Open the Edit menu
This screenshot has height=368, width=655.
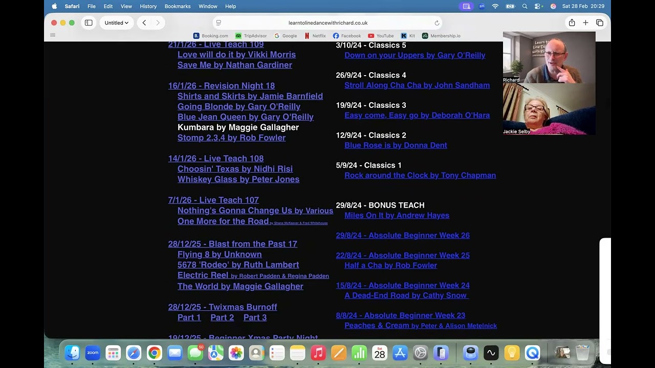tap(108, 6)
